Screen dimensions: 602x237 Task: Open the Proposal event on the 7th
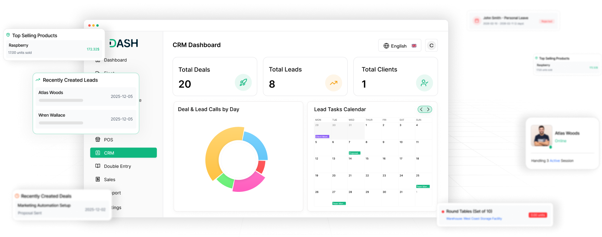coord(354,153)
